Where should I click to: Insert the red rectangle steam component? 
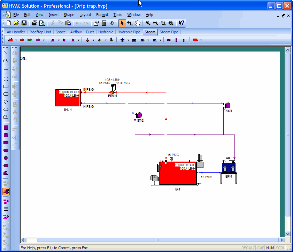195,40
